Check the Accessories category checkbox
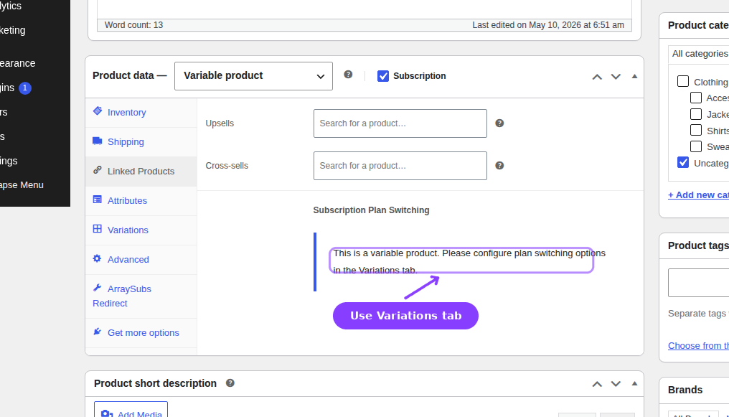This screenshot has height=417, width=729. 696,98
